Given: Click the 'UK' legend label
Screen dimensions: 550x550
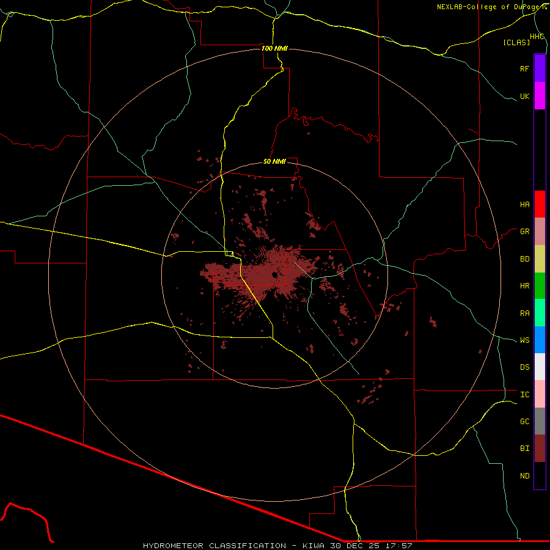Looking at the screenshot, I should pos(525,96).
